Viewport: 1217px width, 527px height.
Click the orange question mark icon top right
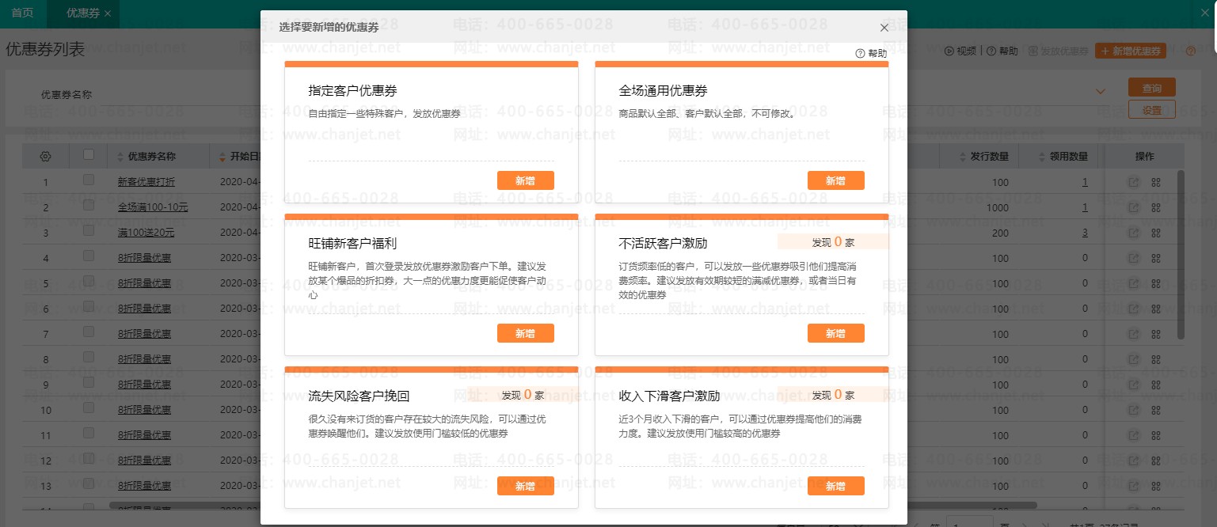(x=1190, y=51)
